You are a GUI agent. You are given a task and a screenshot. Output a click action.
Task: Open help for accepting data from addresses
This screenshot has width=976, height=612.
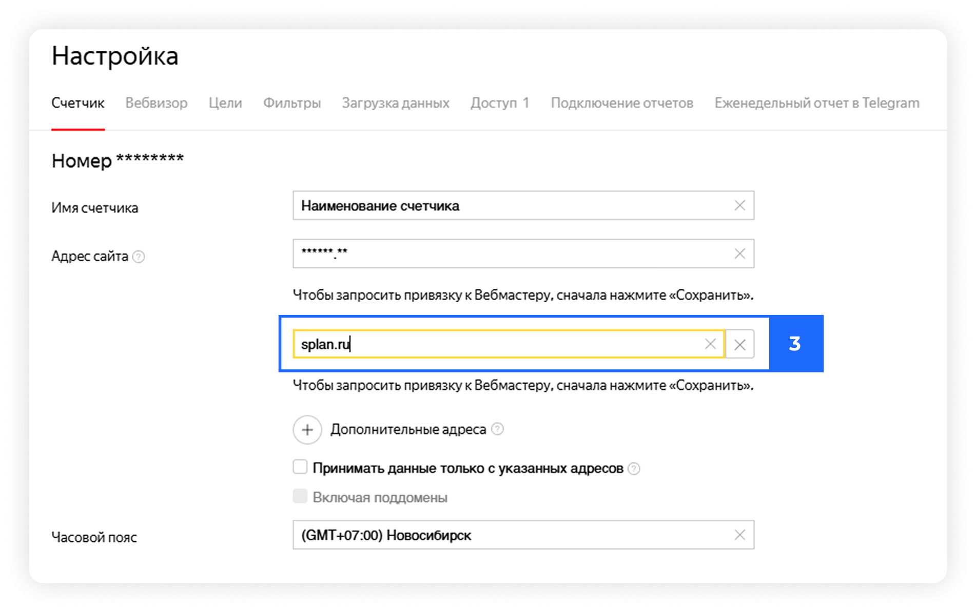click(x=634, y=468)
